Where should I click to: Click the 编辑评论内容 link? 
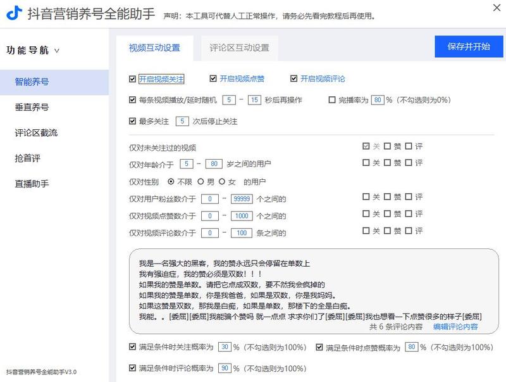(x=455, y=327)
